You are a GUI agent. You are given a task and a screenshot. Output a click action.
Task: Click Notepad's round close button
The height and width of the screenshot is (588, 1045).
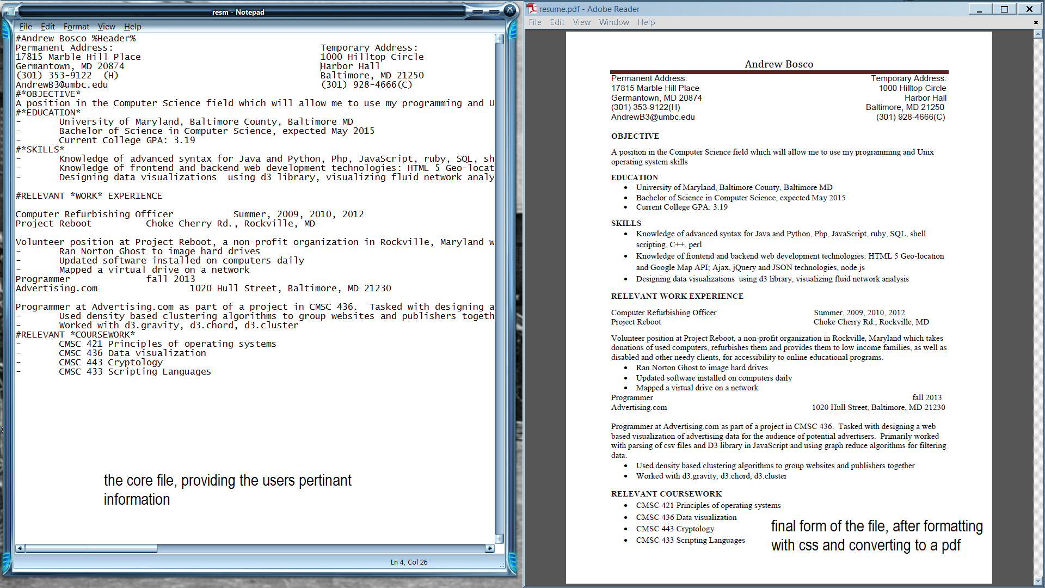510,10
